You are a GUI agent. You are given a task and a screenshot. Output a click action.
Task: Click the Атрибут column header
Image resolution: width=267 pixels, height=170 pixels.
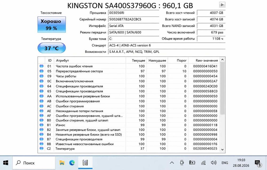click(90, 61)
